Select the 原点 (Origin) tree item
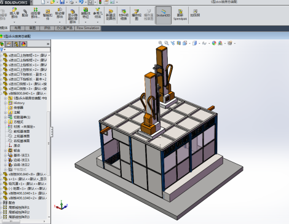289x224 pixels. coord(14,146)
